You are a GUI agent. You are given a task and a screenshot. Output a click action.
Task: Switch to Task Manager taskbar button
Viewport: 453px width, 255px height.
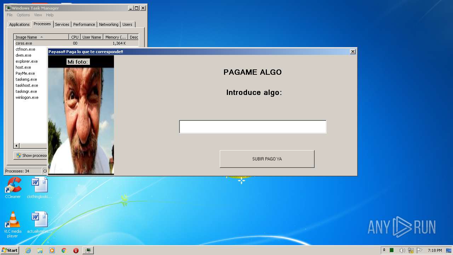point(88,250)
